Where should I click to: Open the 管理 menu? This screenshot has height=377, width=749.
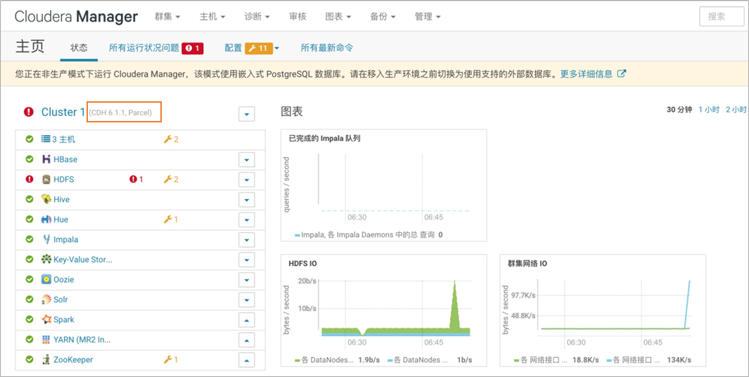(428, 16)
